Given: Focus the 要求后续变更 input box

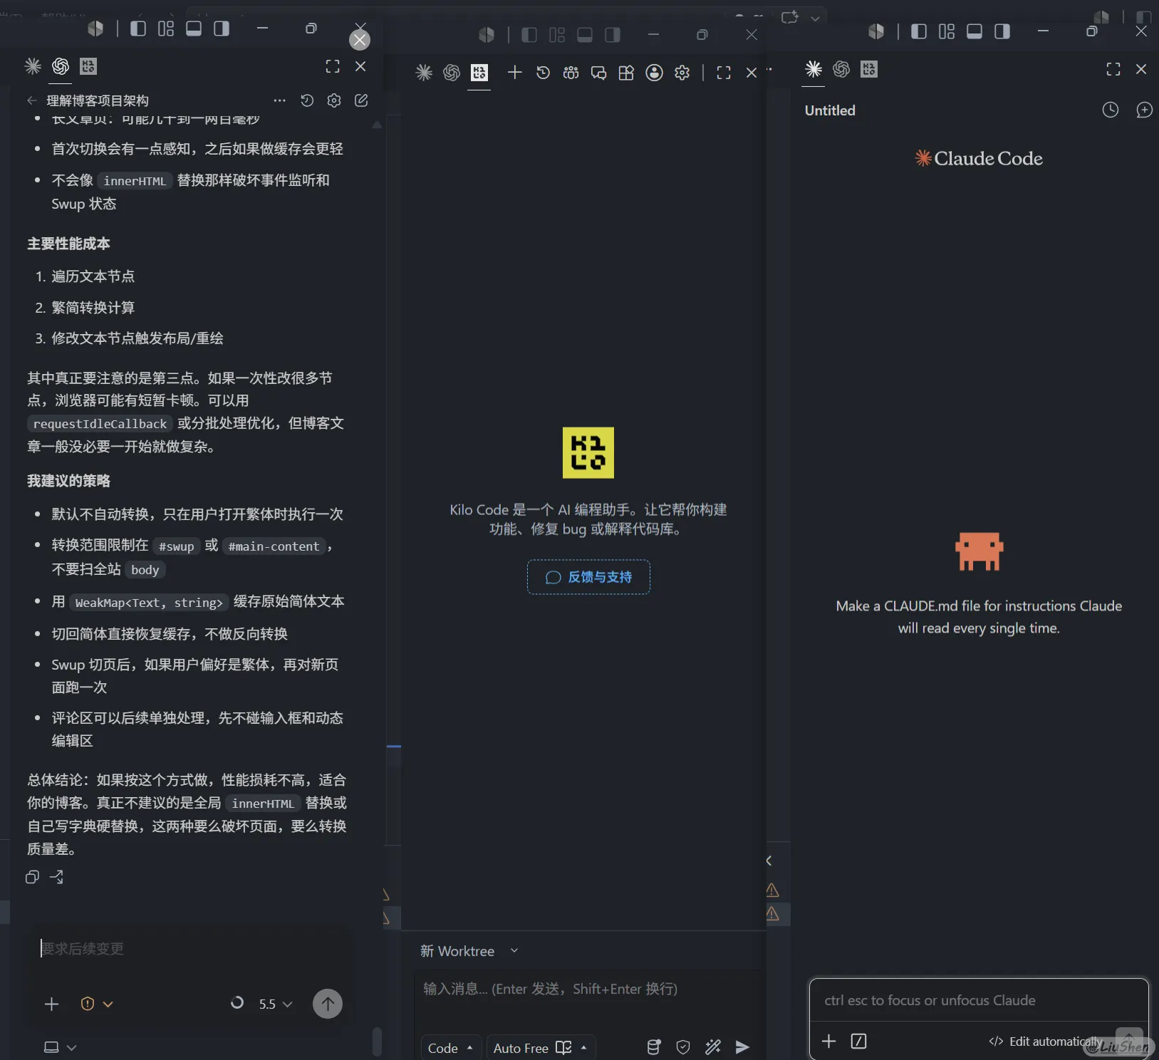Looking at the screenshot, I should (188, 949).
